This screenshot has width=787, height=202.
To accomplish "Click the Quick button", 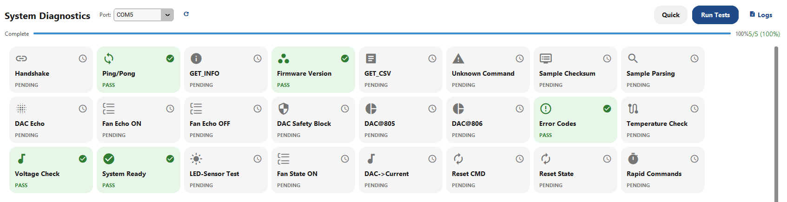I will [671, 15].
